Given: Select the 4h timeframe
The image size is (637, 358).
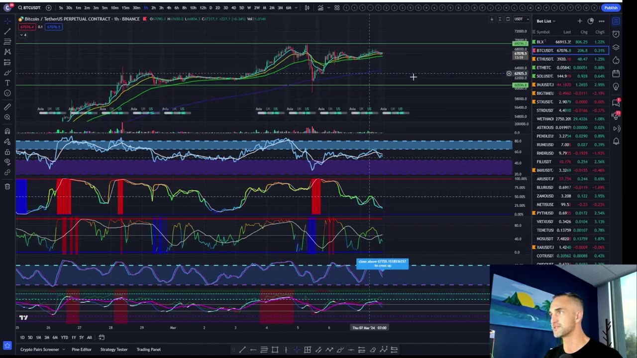Looking at the screenshot, I should click(169, 7).
